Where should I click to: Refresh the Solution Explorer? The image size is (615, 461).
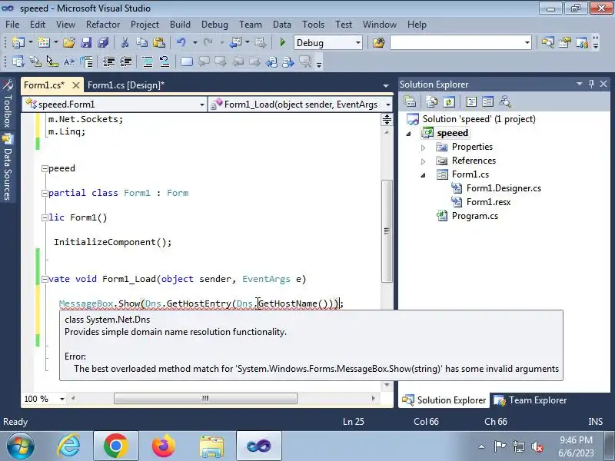point(449,102)
